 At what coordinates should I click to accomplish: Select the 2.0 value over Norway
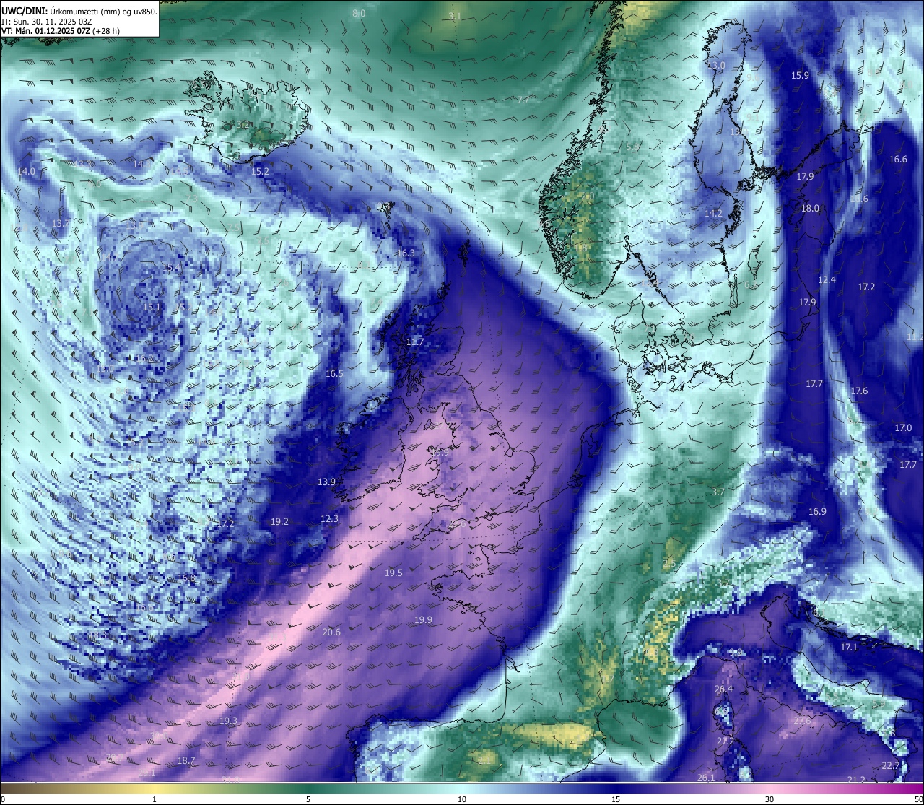pos(588,196)
